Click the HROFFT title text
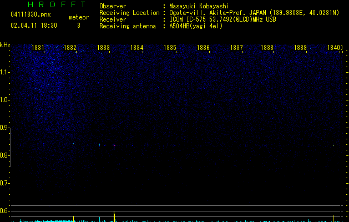 [57, 4]
